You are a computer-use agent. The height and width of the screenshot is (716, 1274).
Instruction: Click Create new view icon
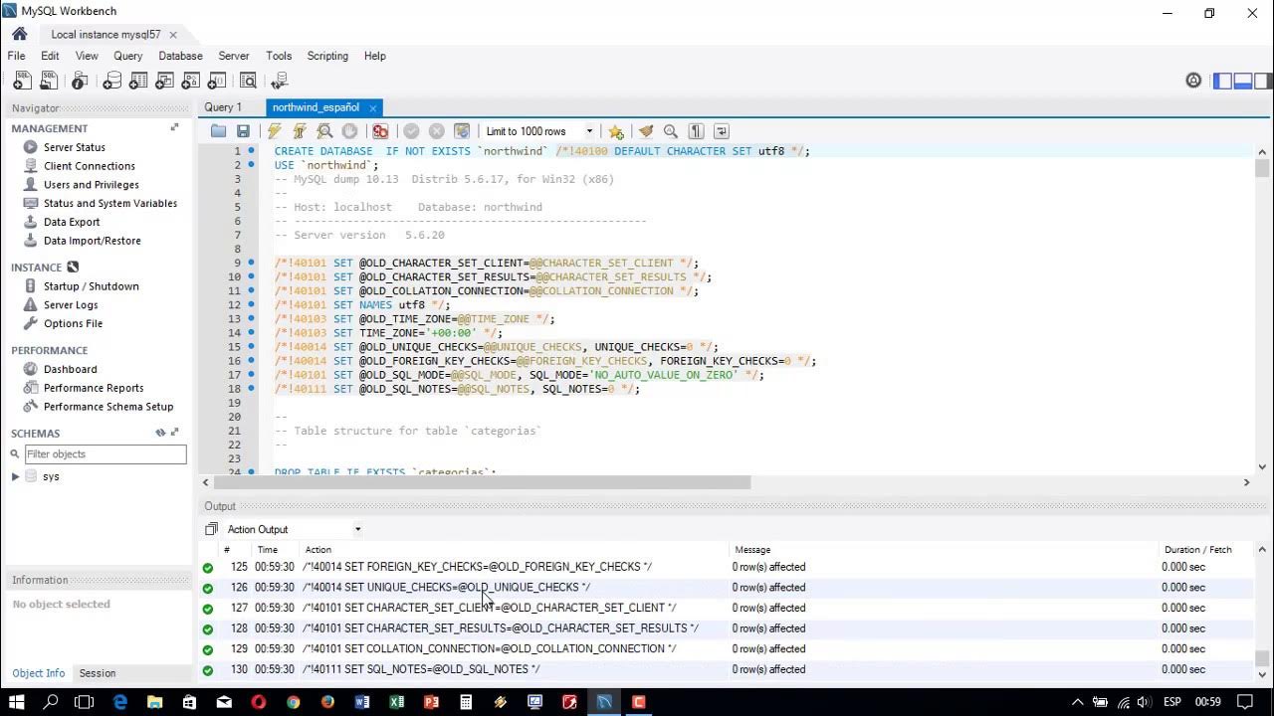pyautogui.click(x=165, y=81)
